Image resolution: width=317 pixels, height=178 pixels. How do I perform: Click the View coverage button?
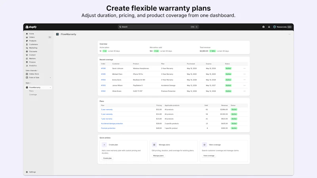(x=209, y=155)
